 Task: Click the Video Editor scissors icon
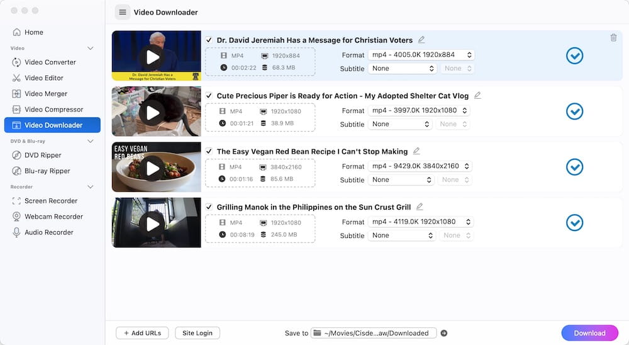16,78
